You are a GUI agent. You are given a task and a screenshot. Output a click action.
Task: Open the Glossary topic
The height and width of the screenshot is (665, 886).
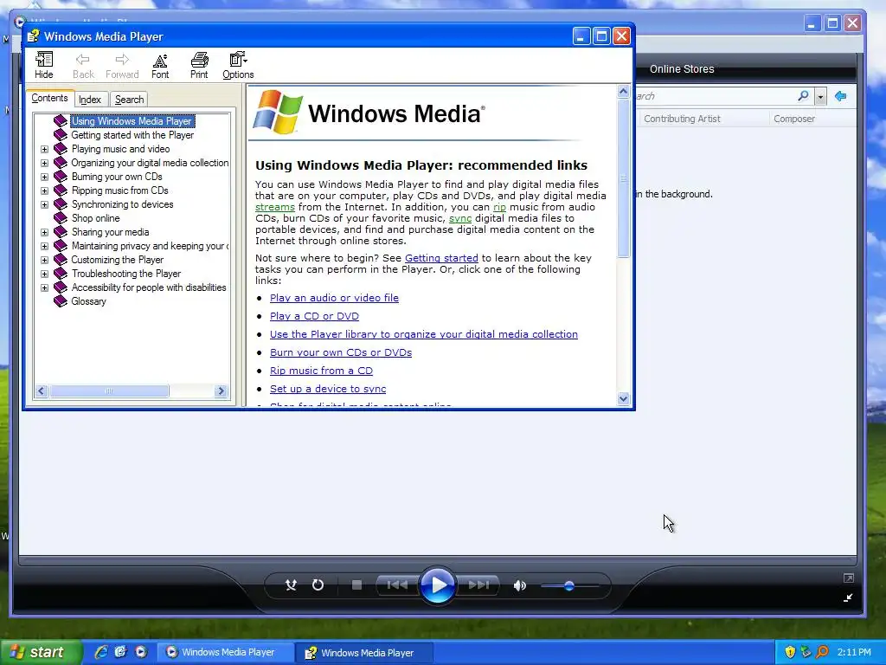pyautogui.click(x=88, y=301)
